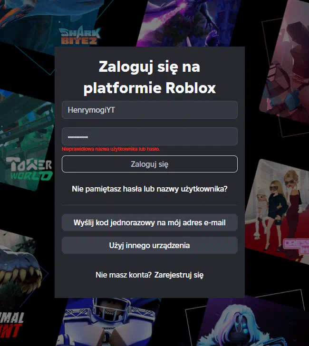This screenshot has height=346, width=309.
Task: Choose Użyj innego urządzenia button
Action: coord(149,246)
